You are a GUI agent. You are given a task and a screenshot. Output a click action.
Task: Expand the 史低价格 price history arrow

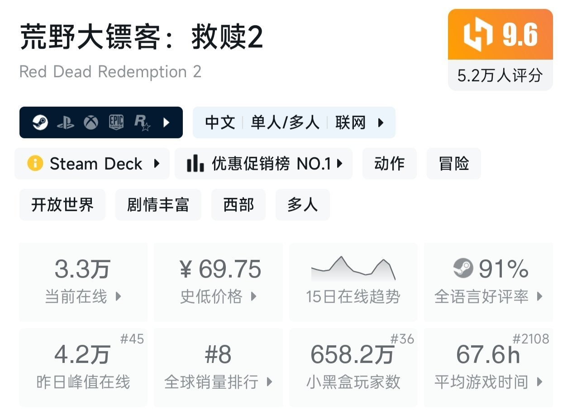253,297
